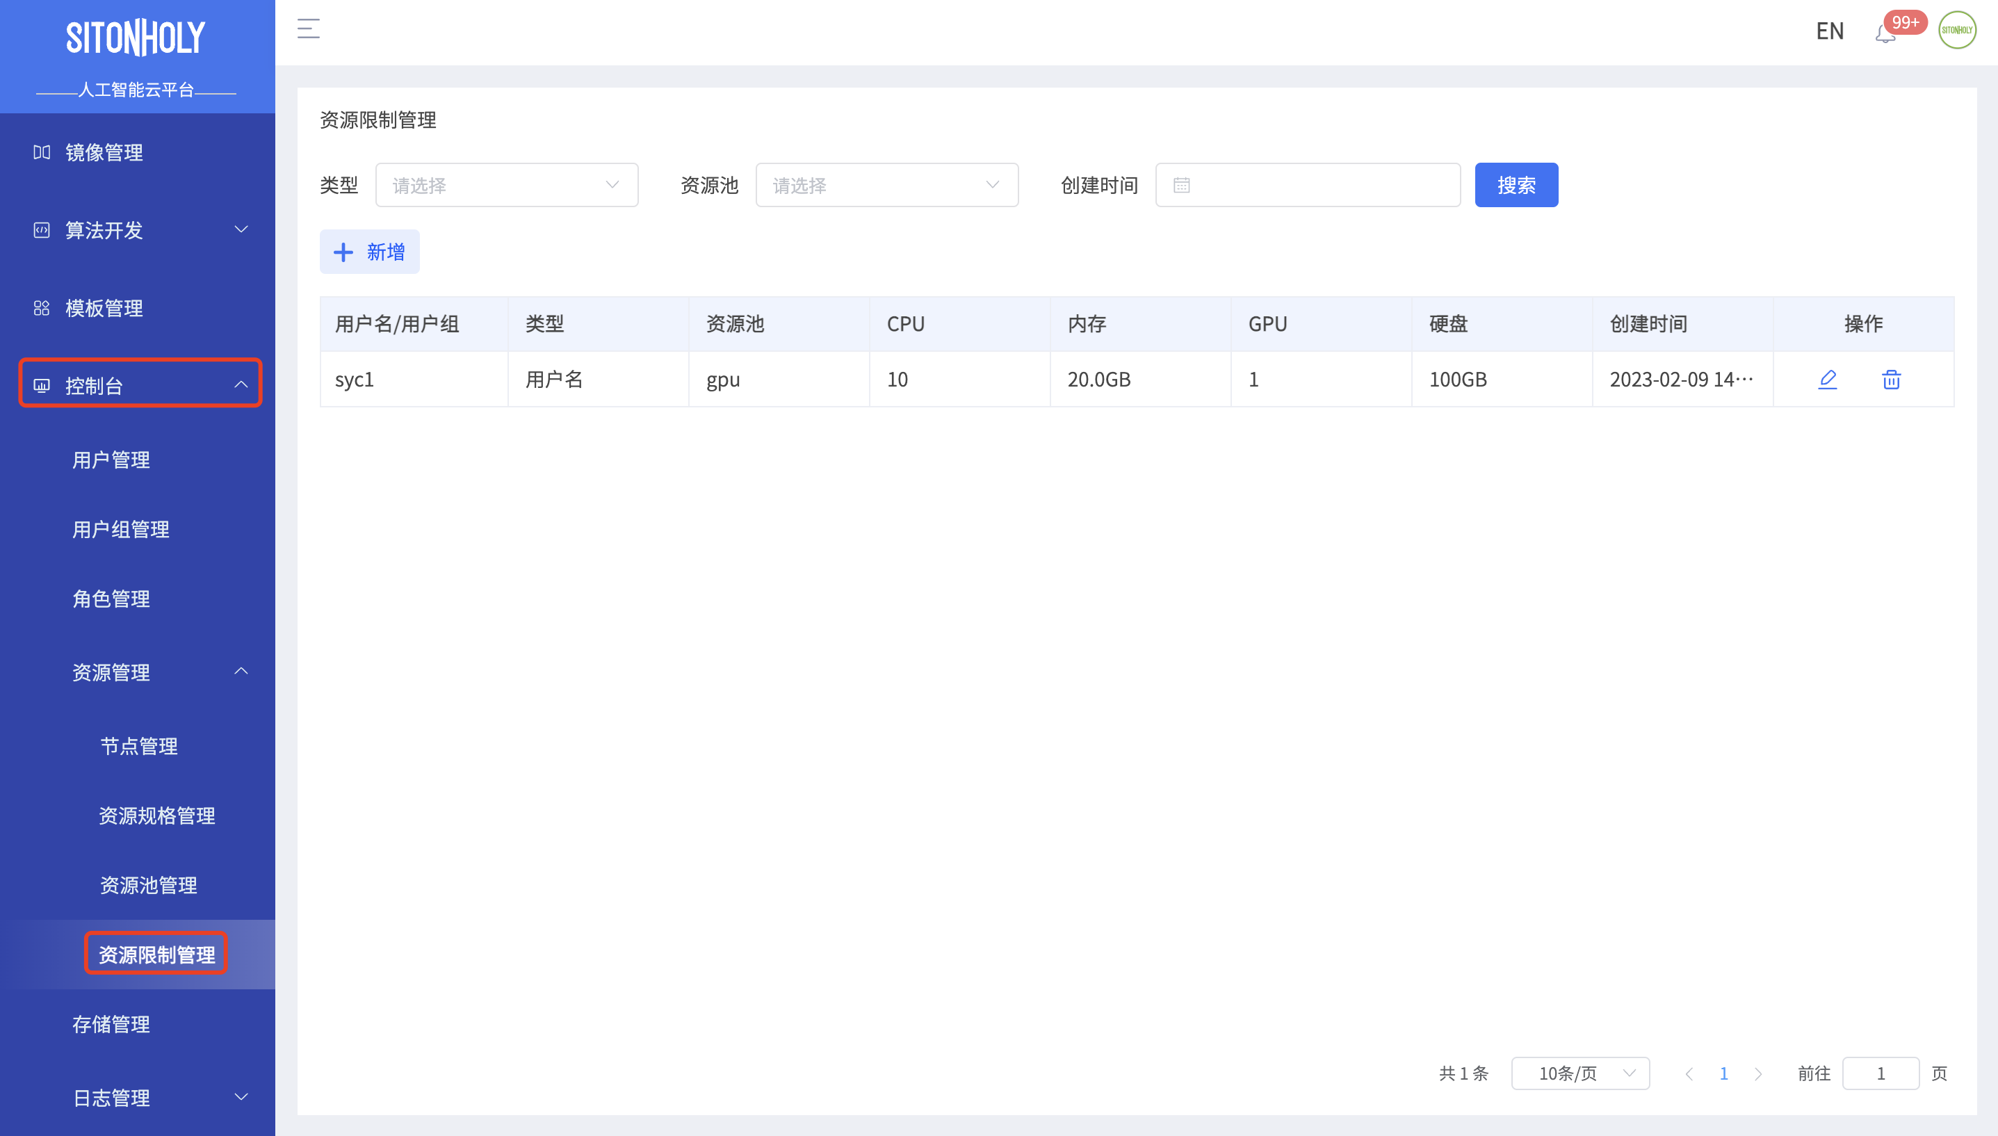Collapse the 控制台 chevron

click(241, 384)
